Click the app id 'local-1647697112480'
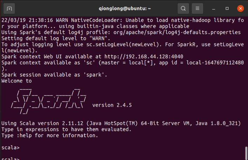The height and width of the screenshot is (160, 248). 215,63
